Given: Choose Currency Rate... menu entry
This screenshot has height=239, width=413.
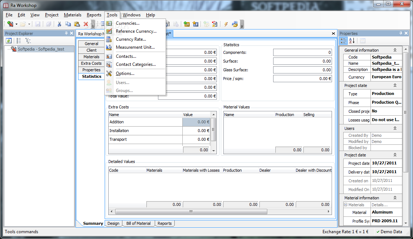Looking at the screenshot, I should (135, 39).
